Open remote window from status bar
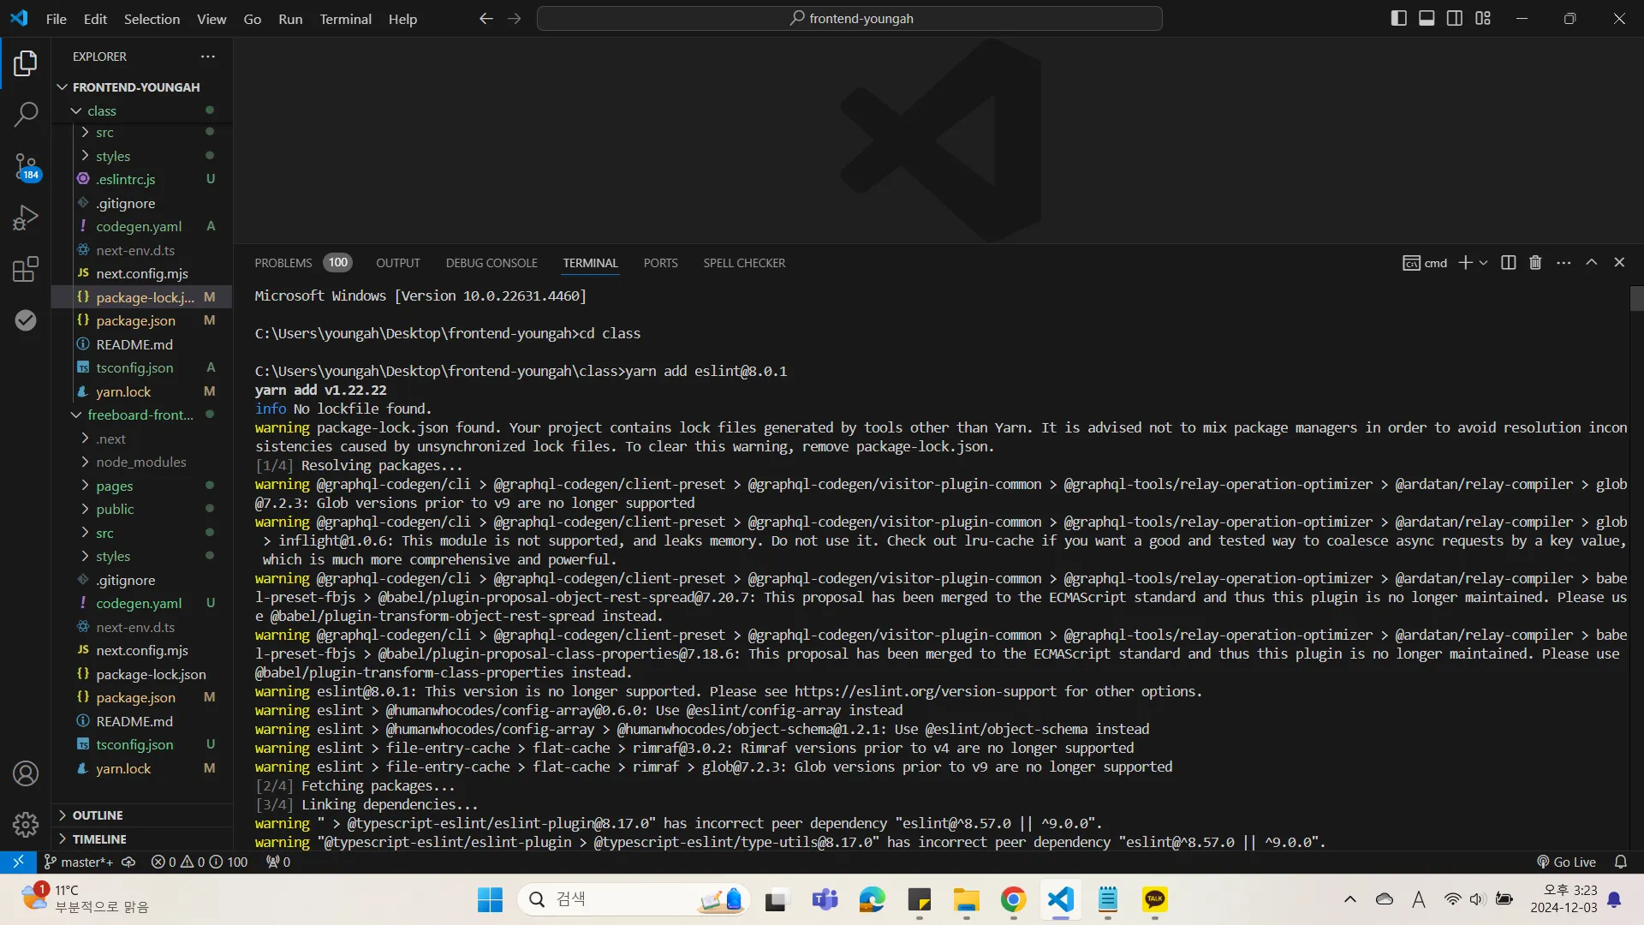Screen dimensions: 1644x925 click(x=18, y=862)
